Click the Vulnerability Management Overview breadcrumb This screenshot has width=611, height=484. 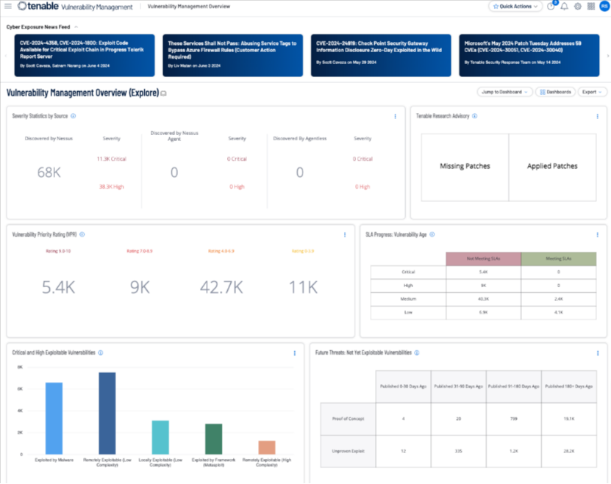189,6
